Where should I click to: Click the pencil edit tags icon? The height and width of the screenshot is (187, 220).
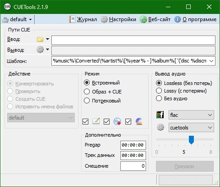(96, 121)
